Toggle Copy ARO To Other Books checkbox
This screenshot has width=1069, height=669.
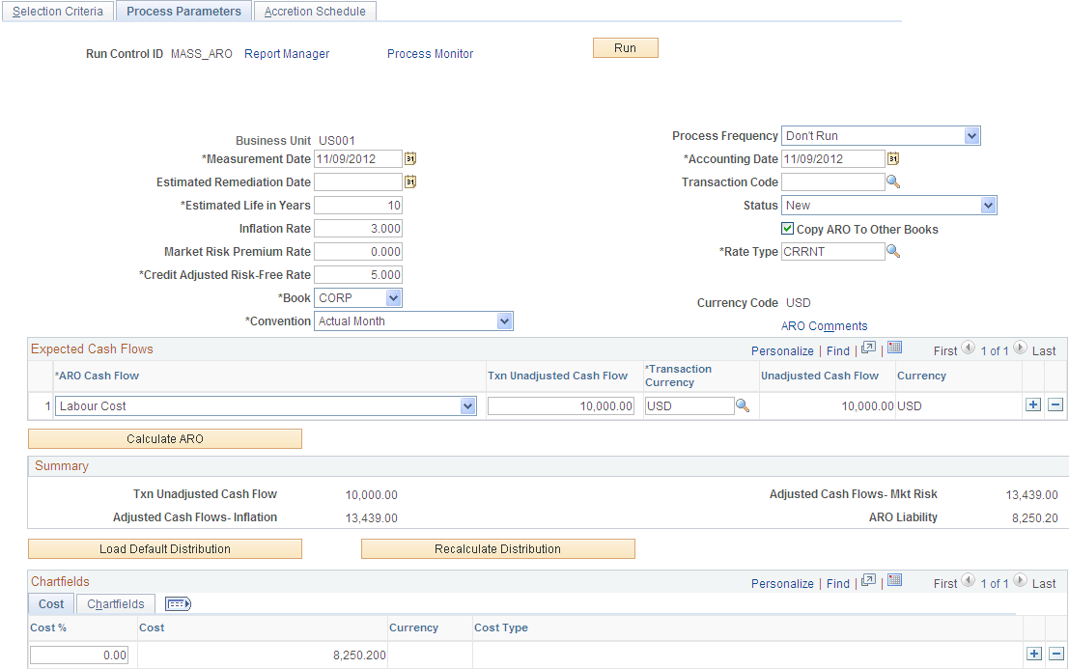(787, 229)
